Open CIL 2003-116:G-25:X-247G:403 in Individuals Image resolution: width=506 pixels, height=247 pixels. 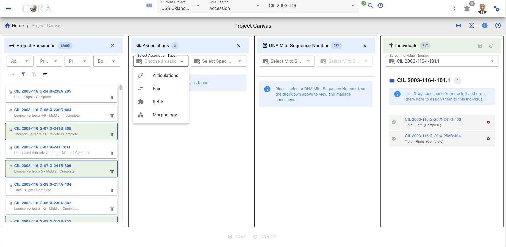[433, 119]
